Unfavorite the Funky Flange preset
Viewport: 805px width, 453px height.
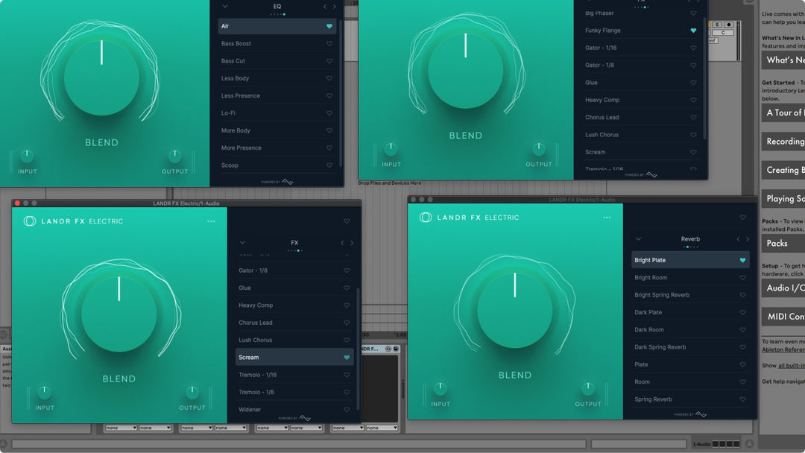(693, 31)
